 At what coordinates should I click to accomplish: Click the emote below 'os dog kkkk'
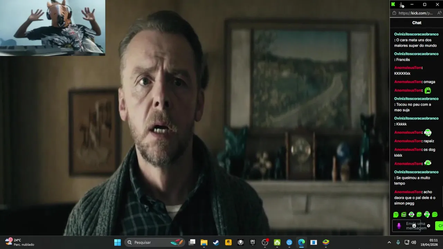click(x=428, y=163)
